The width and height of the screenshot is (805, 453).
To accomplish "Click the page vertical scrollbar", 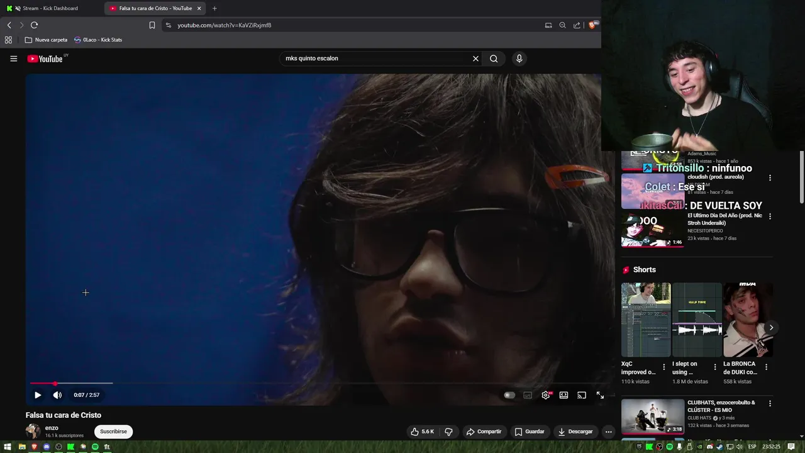I will (x=801, y=177).
